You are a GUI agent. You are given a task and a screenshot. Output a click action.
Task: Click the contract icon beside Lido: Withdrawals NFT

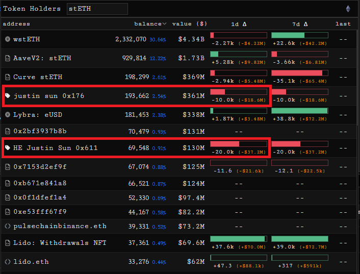click(7, 243)
